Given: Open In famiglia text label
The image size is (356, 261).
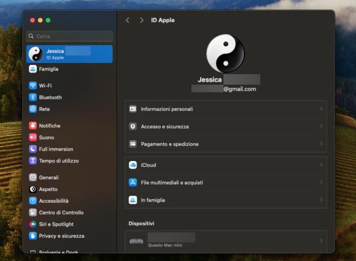Looking at the screenshot, I should tap(153, 200).
